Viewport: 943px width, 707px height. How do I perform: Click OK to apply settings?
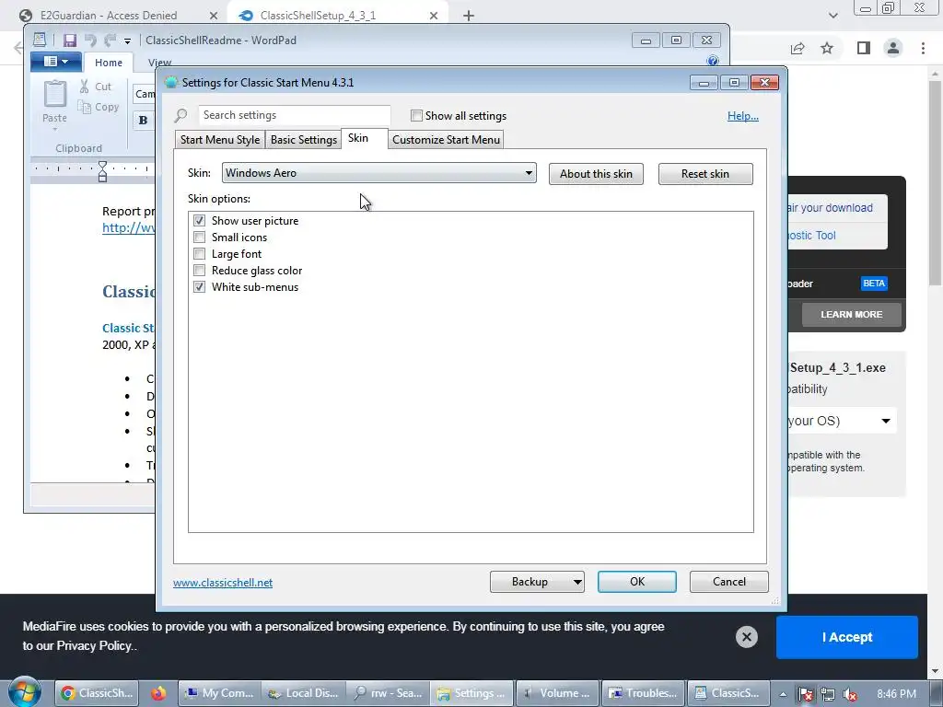pyautogui.click(x=637, y=582)
